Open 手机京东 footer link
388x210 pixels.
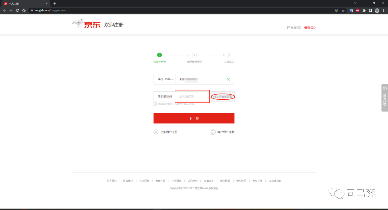pyautogui.click(x=193, y=181)
